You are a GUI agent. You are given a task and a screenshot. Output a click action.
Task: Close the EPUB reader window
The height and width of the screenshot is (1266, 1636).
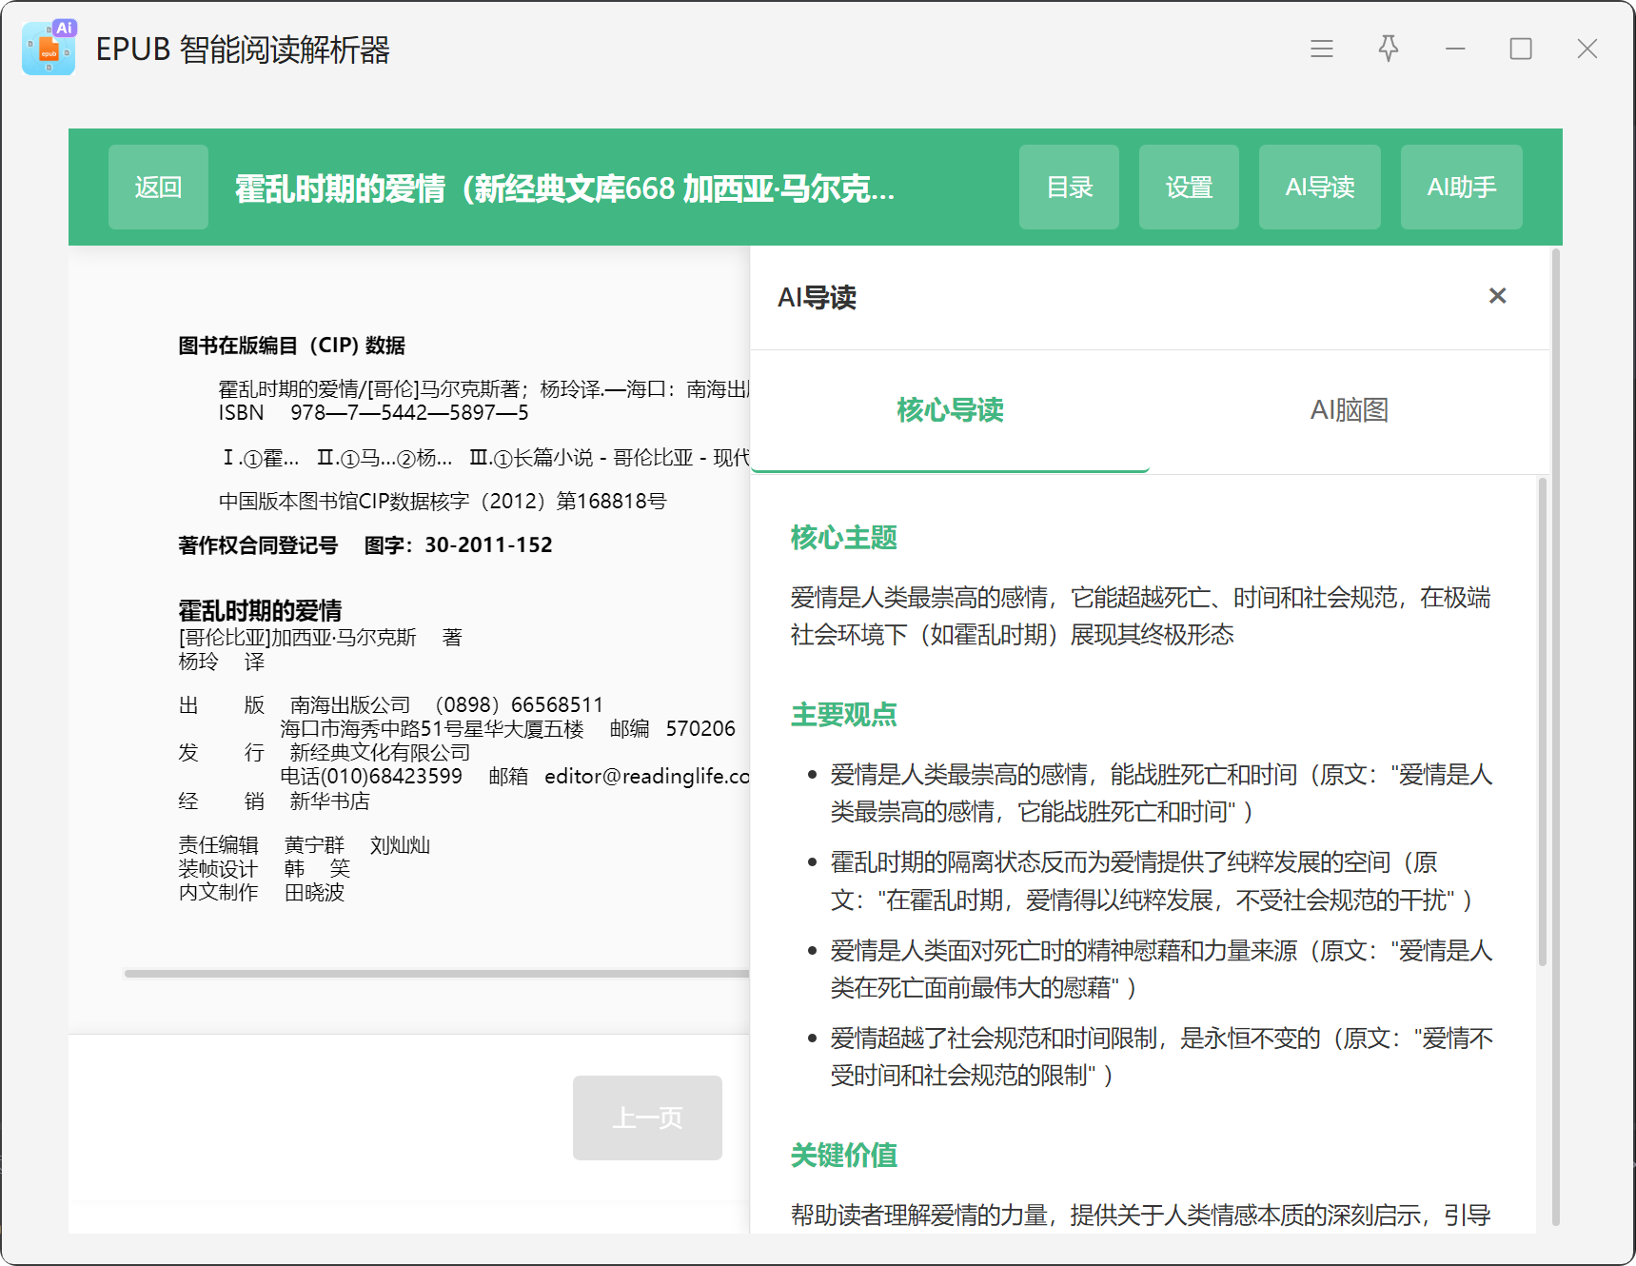(1587, 49)
